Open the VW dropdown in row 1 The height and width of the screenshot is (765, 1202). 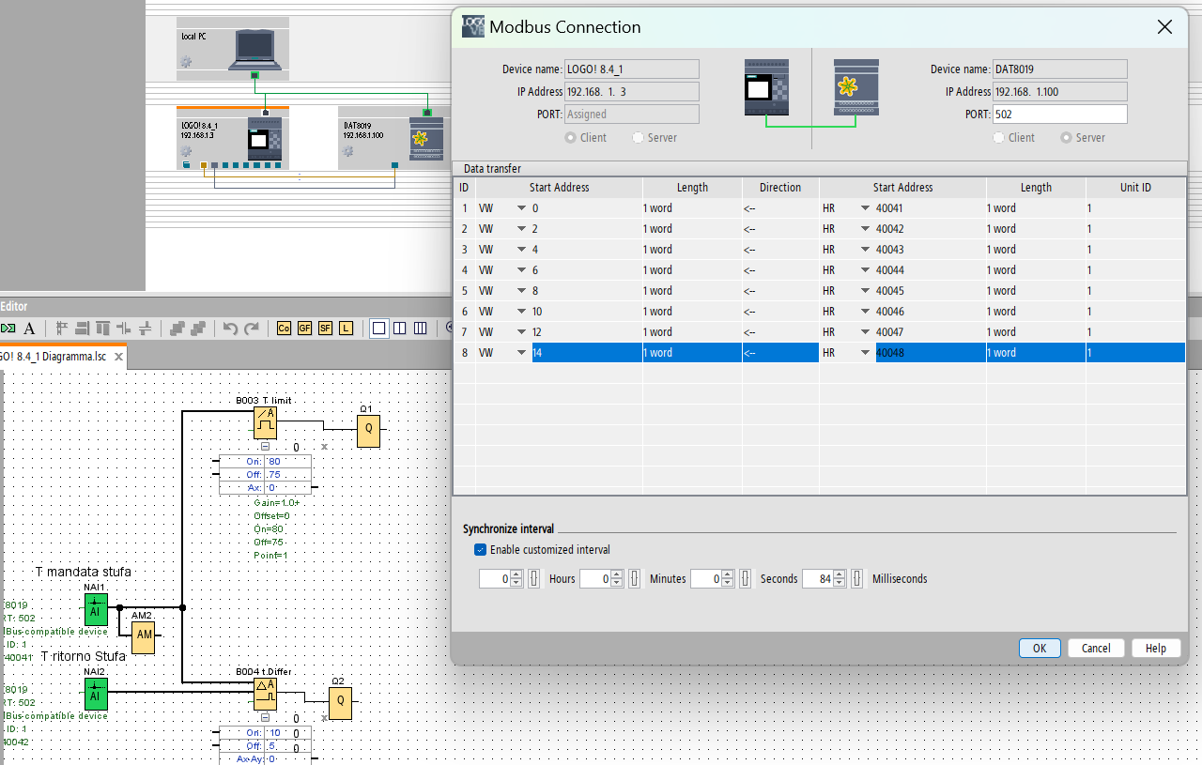[x=521, y=208]
